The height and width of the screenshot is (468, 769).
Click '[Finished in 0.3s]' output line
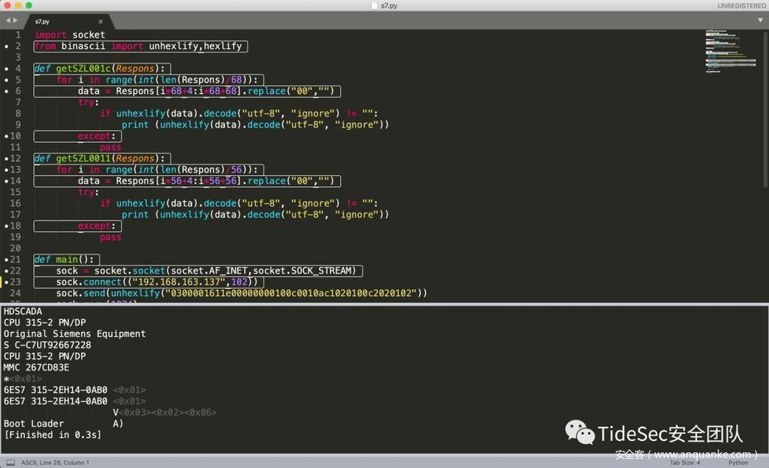53,435
